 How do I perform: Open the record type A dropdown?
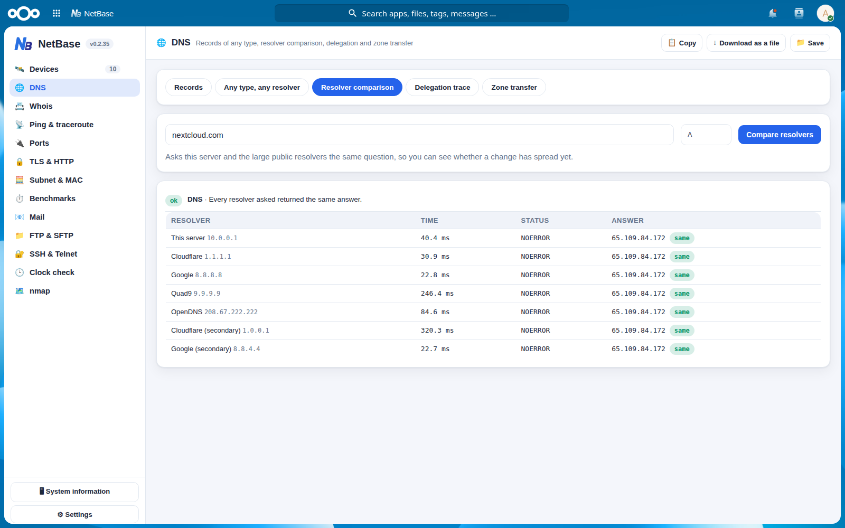[x=706, y=135]
